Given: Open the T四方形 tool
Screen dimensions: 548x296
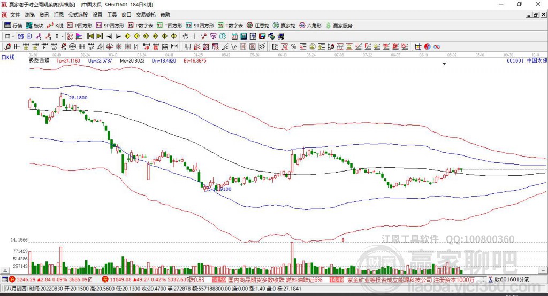Looking at the screenshot, I should (x=170, y=26).
